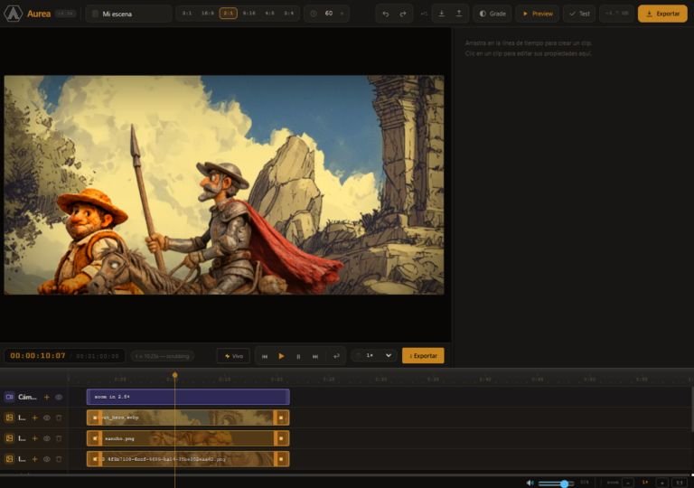The width and height of the screenshot is (694, 488).
Task: Select the 4:5 aspect ratio
Action: pos(269,14)
